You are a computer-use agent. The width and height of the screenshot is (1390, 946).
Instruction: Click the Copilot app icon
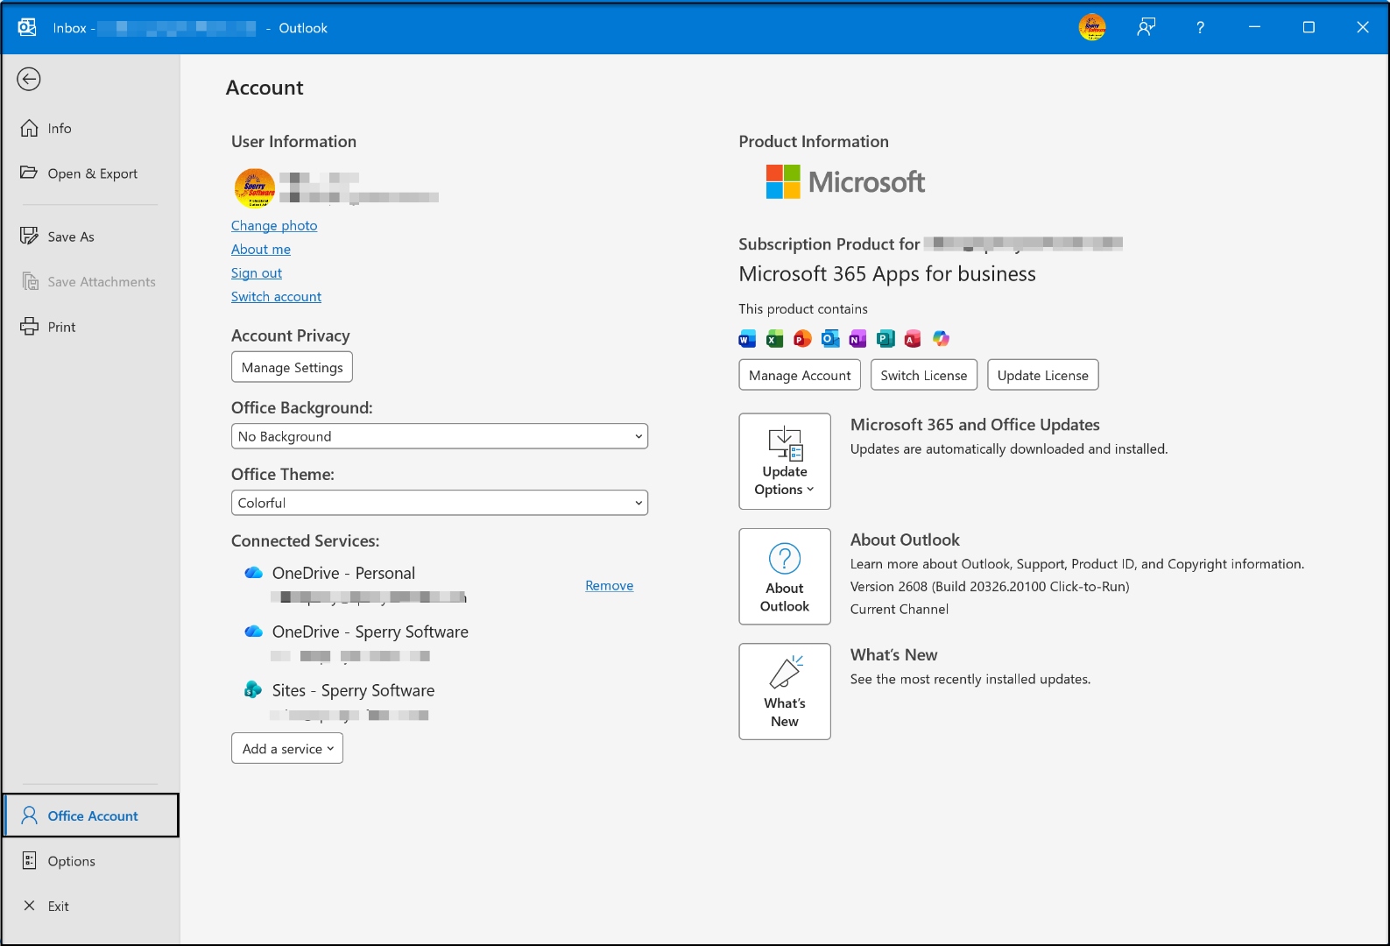(941, 339)
